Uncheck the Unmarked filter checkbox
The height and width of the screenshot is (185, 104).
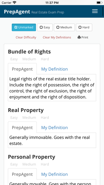pyautogui.click(x=24, y=27)
